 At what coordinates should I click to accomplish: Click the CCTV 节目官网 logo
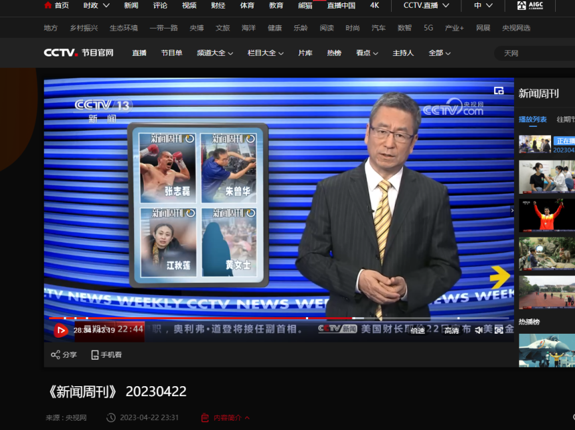[x=78, y=53]
